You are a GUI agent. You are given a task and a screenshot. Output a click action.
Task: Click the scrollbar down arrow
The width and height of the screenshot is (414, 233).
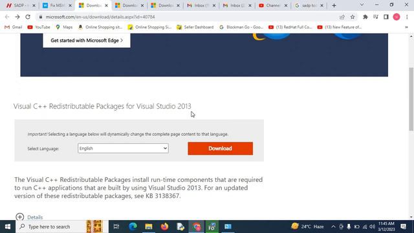411,217
